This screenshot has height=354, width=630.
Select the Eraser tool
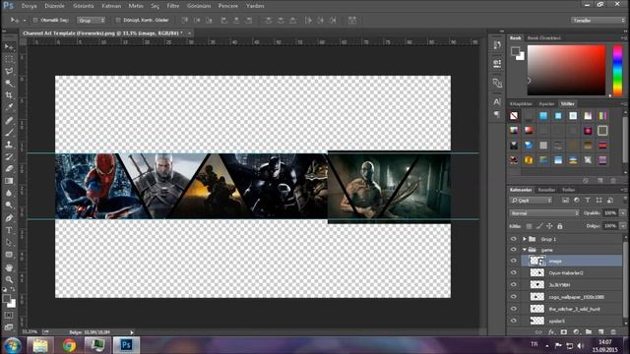pyautogui.click(x=9, y=168)
